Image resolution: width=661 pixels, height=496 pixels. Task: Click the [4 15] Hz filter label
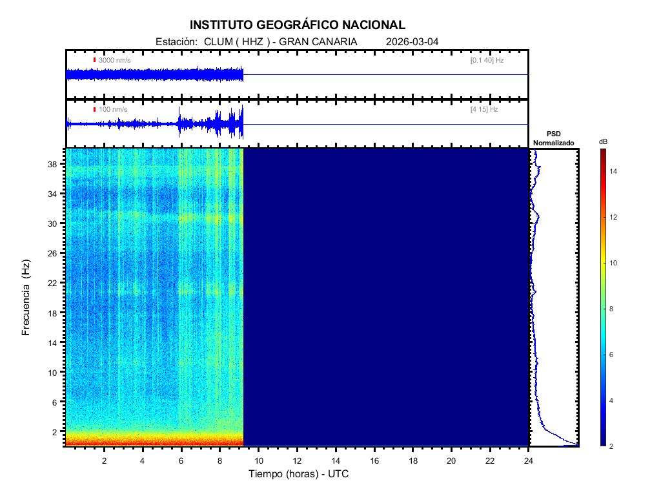coord(484,110)
